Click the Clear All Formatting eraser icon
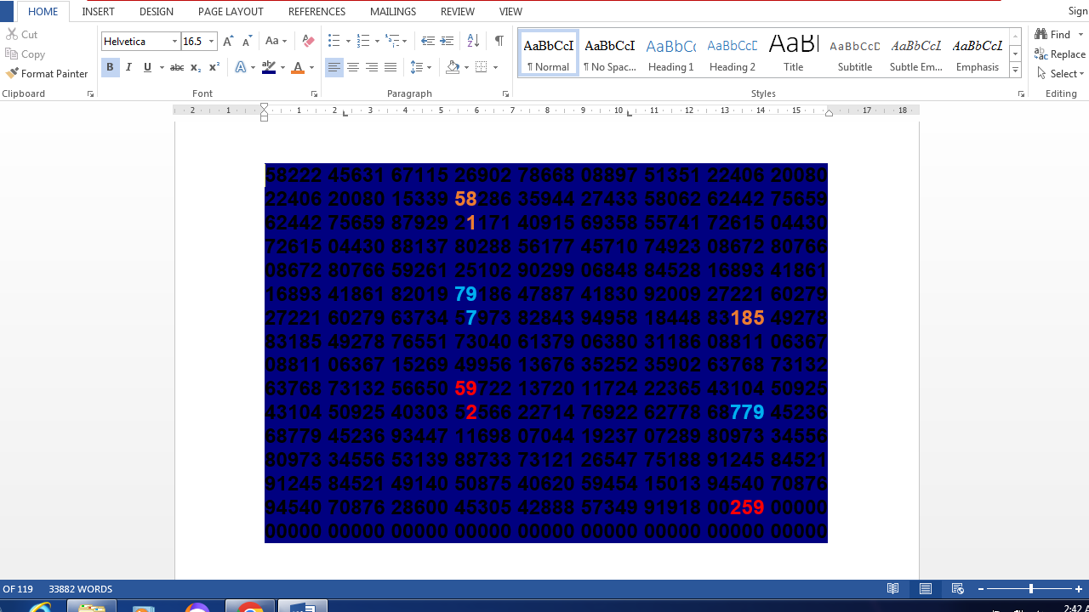 click(x=308, y=41)
